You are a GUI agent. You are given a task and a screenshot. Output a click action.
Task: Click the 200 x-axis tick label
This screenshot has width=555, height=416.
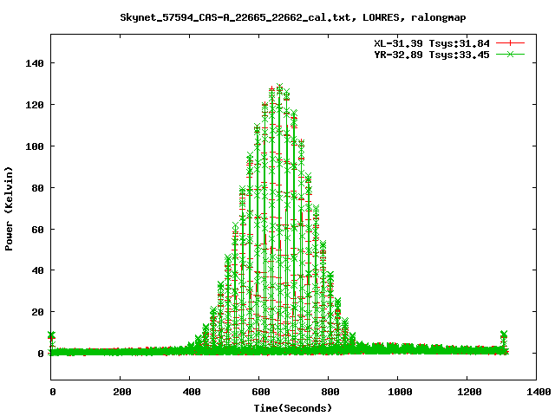click(122, 392)
